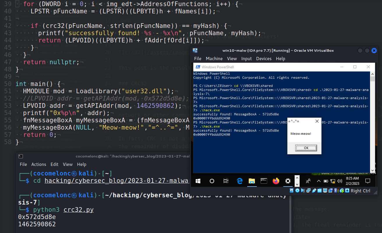
Task: Open Task View on the Windows taskbar
Action: click(x=226, y=181)
